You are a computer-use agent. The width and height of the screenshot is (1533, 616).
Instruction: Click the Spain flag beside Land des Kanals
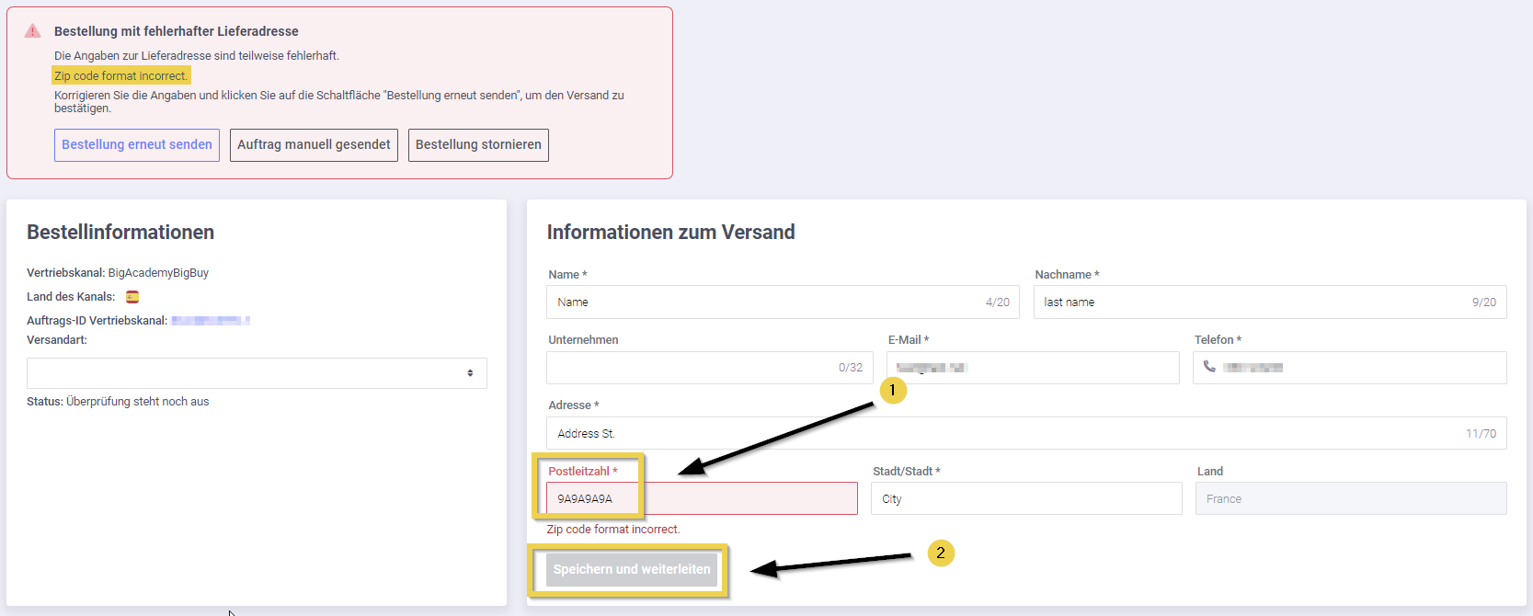click(x=132, y=297)
